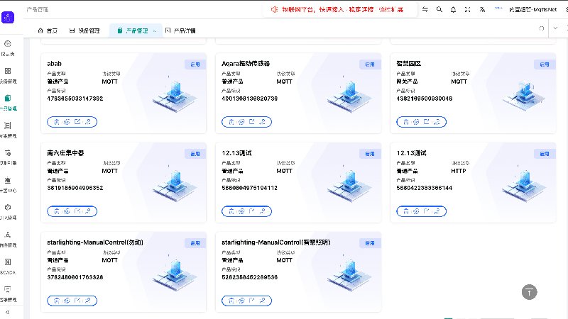Click edit icon on Aqara sensor card
The width and height of the screenshot is (568, 319).
[x=252, y=122]
